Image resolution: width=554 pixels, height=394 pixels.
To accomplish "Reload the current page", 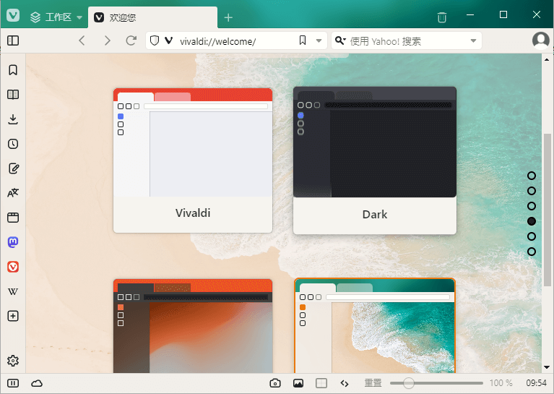I will (x=131, y=40).
